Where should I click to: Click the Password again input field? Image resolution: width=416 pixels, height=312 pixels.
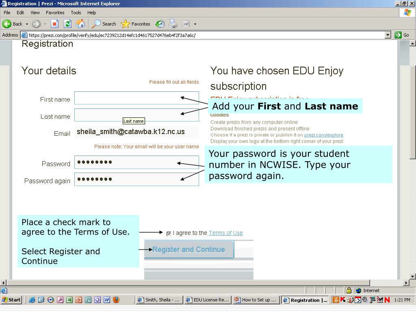(x=136, y=179)
